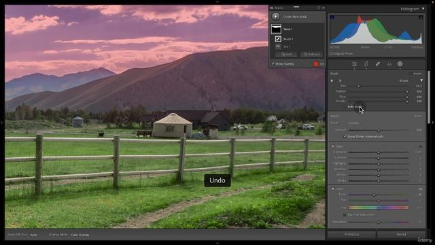Select the Brush 1 component icon
Viewport: 435px width, 245px height.
pos(278,39)
